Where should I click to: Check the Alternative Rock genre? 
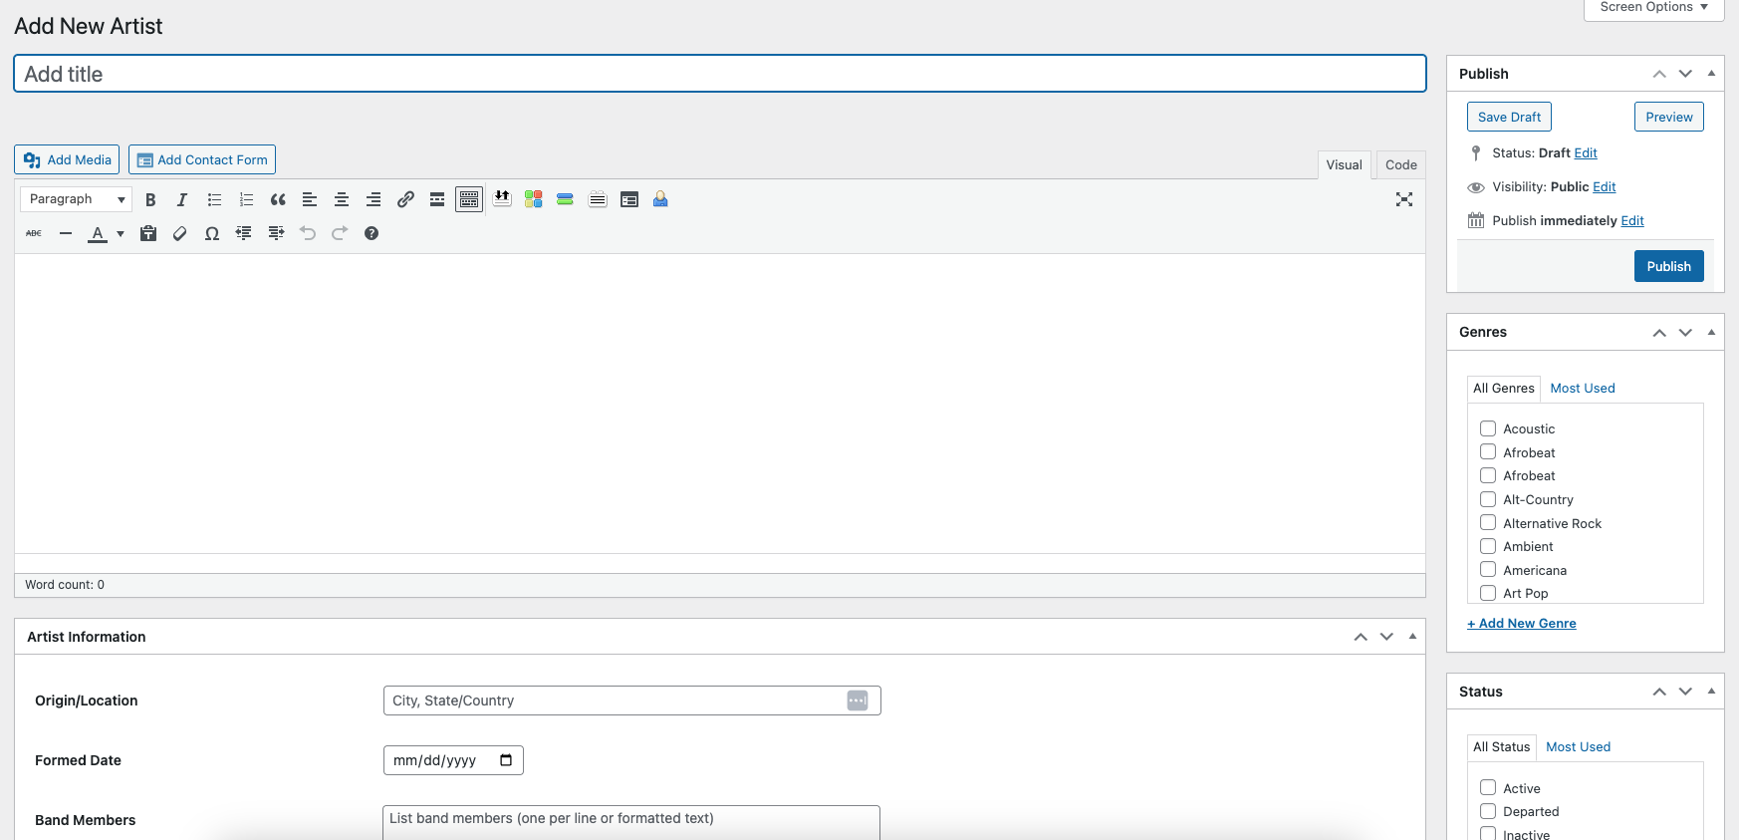[x=1488, y=522]
